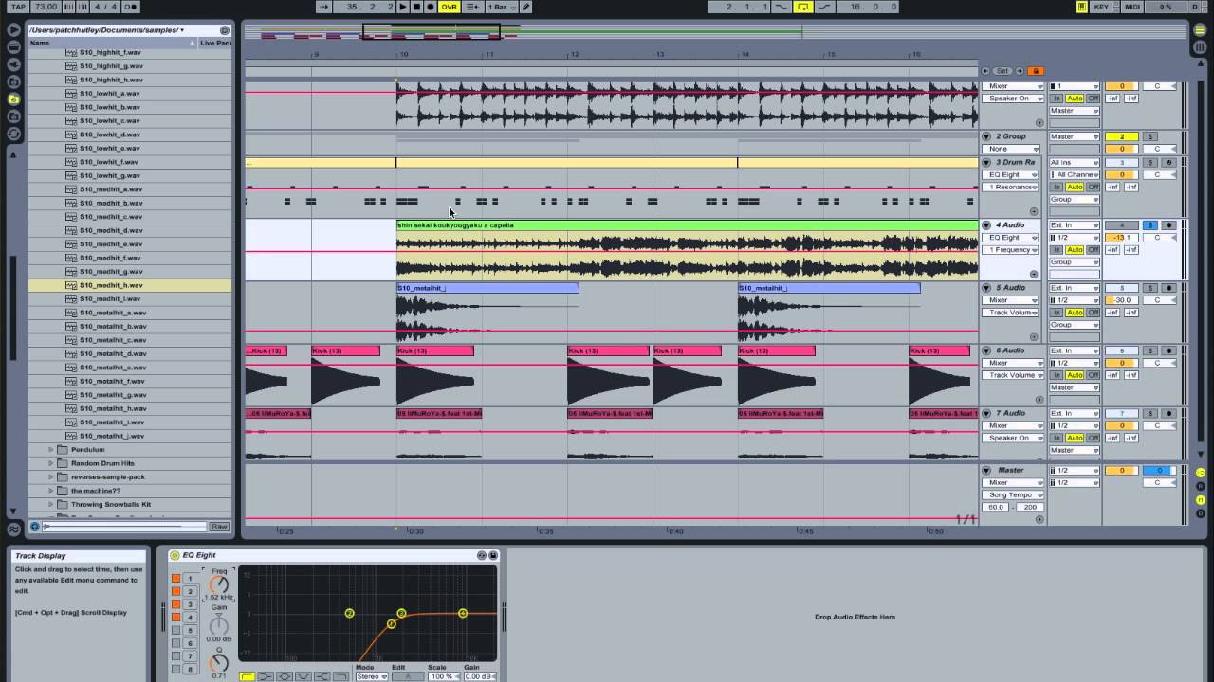Viewport: 1214px width, 682px height.
Task: Click the Stop button in transport
Action: click(x=416, y=7)
